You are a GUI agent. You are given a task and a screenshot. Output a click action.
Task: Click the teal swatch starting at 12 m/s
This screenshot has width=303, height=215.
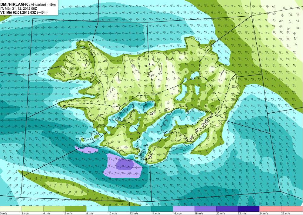(141, 209)
